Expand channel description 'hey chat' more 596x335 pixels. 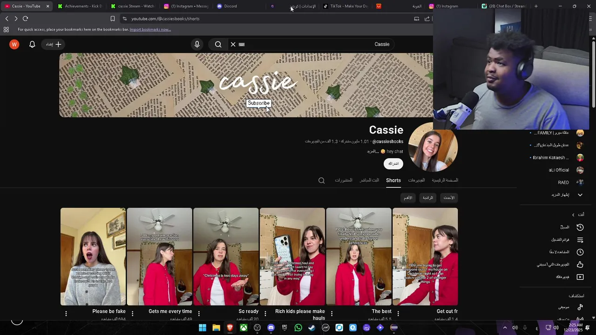[x=373, y=151]
